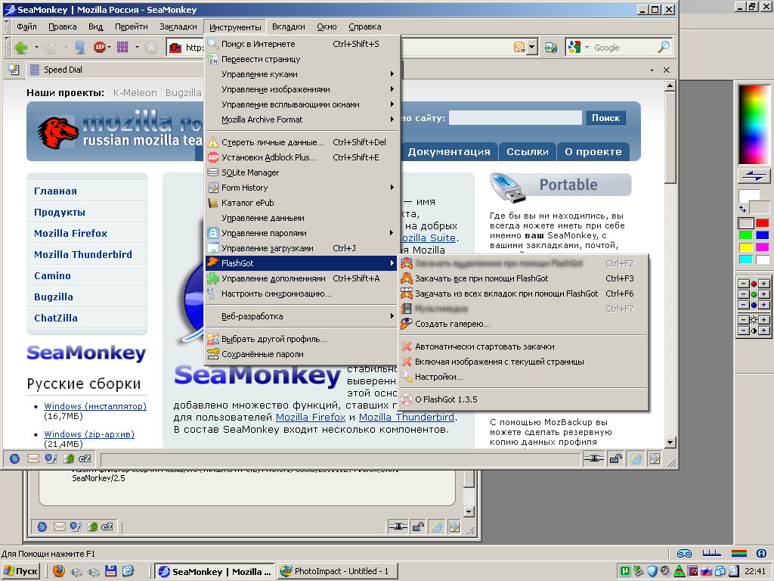The image size is (774, 581).
Task: Choose 'Стереть личные данные...' menu item
Action: [301, 142]
